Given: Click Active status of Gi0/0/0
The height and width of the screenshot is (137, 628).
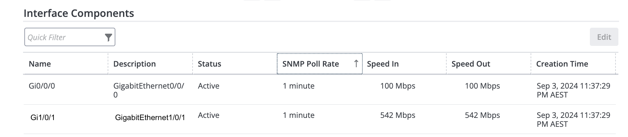Looking at the screenshot, I should click(x=208, y=86).
